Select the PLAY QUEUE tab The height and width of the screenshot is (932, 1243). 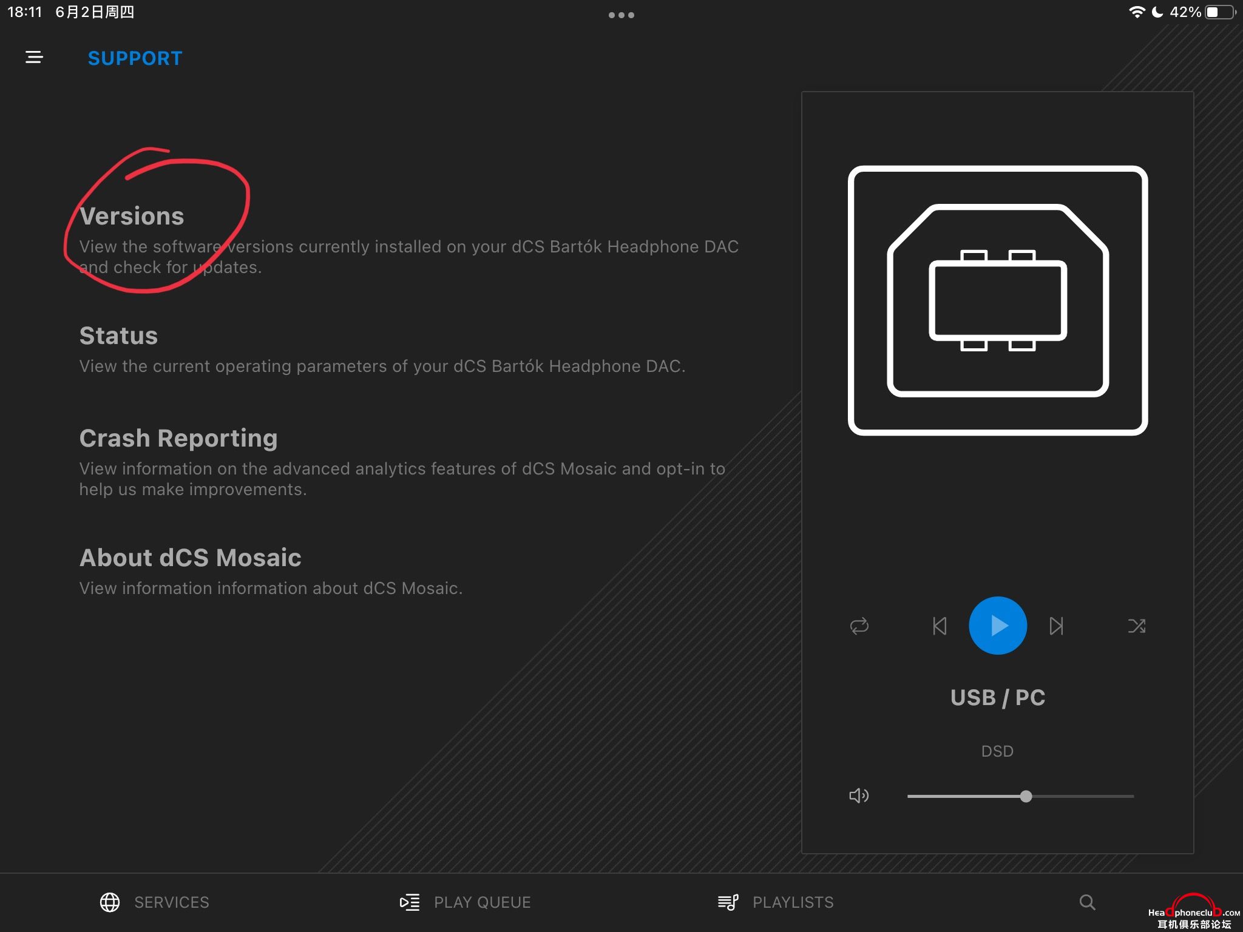pos(465,900)
